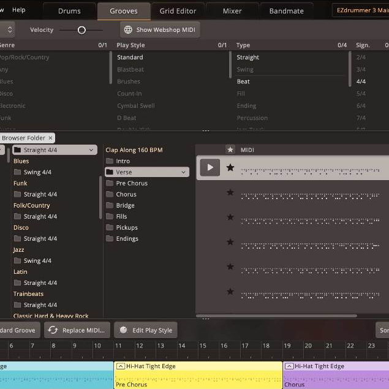The height and width of the screenshot is (389, 389).
Task: Click the globe icon on Show Webshop MIDI
Action: (128, 30)
